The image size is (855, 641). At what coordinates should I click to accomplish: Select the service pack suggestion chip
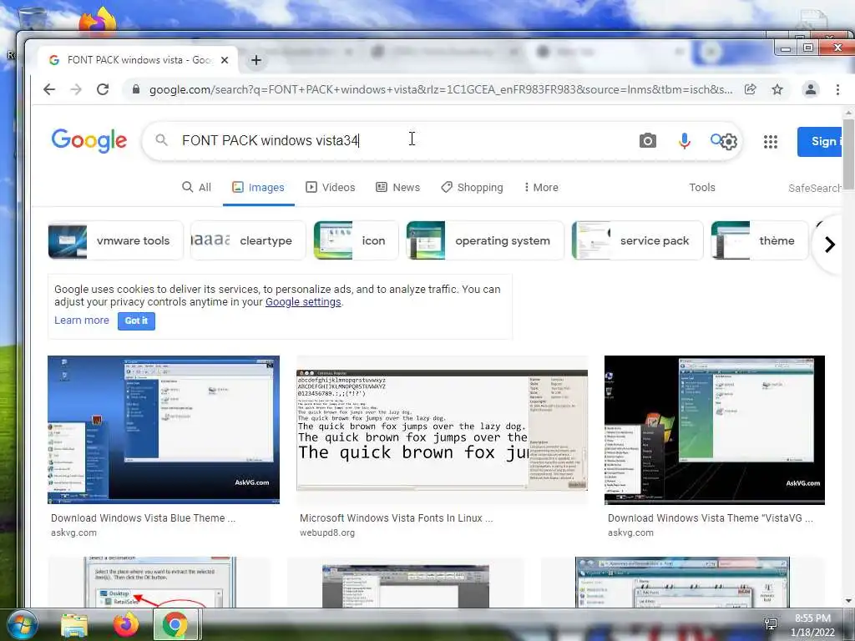tap(637, 240)
